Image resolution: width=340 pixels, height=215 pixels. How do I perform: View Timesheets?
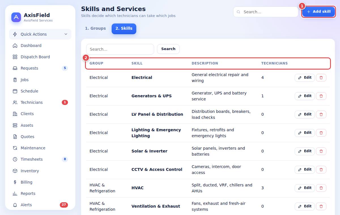[x=40, y=159]
